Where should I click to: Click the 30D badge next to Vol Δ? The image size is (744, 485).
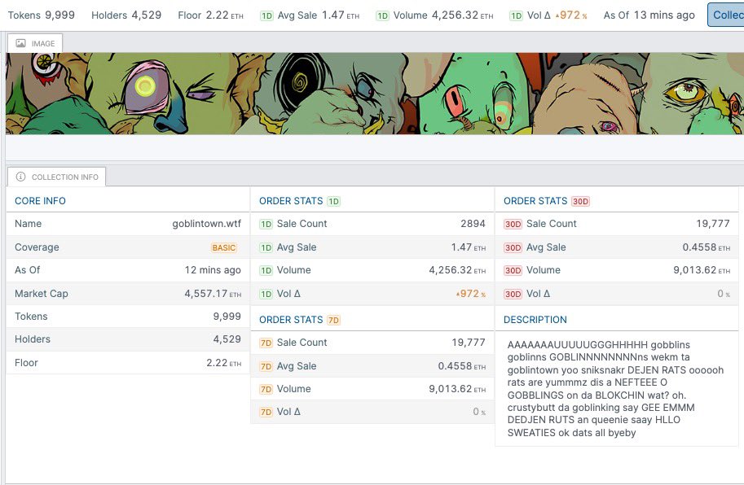coord(513,294)
